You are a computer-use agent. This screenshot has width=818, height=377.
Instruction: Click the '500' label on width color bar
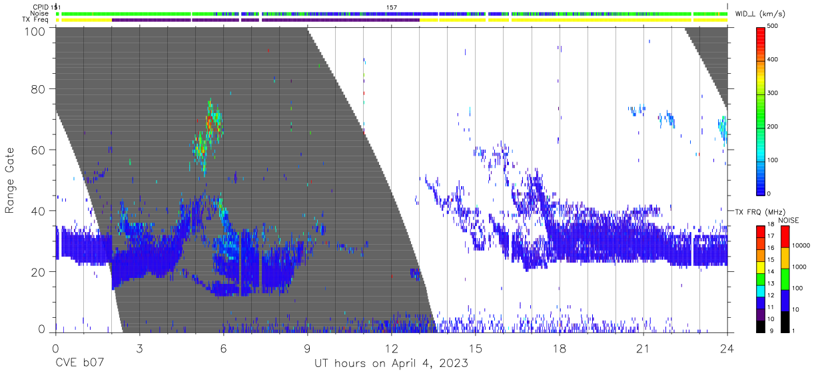pos(773,26)
